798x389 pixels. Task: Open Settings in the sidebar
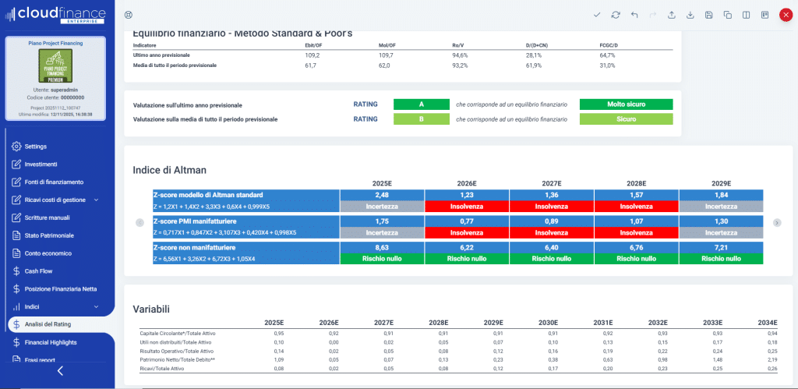click(36, 147)
